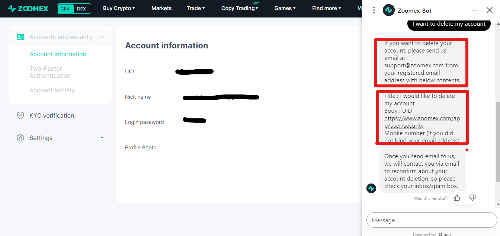The width and height of the screenshot is (500, 236).
Task: Give thumbs down to the bot's answer
Action: [x=472, y=198]
